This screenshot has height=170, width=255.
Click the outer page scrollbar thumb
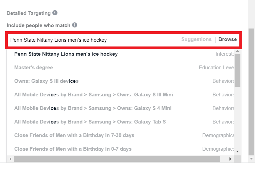pyautogui.click(x=251, y=92)
